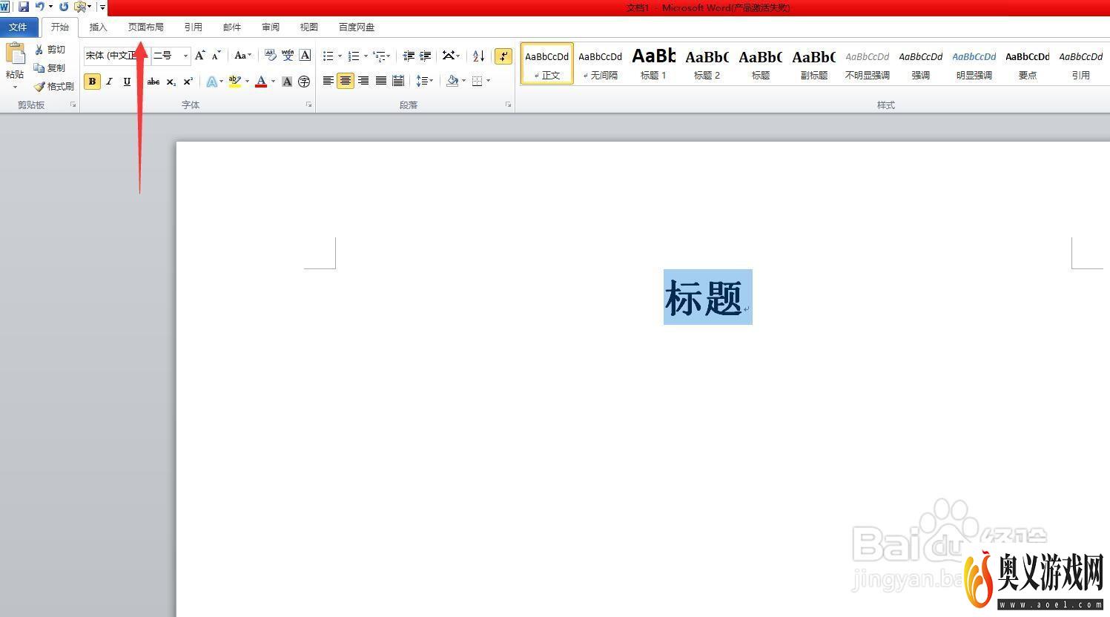Click the Bullets list icon
1110x617 pixels.
click(328, 56)
